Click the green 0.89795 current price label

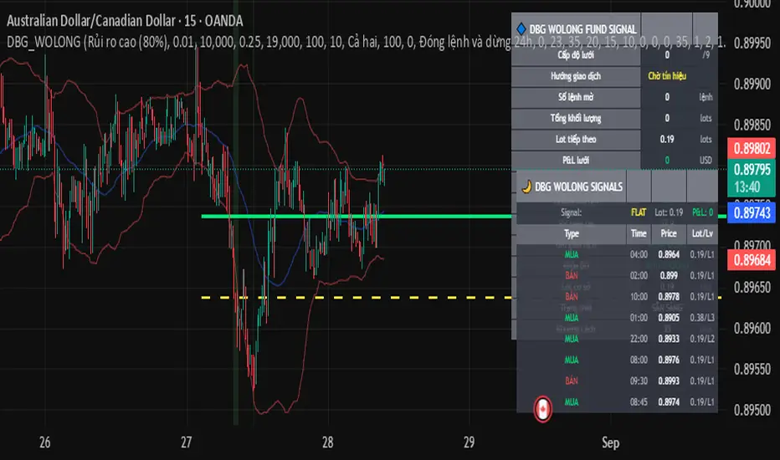[x=752, y=170]
